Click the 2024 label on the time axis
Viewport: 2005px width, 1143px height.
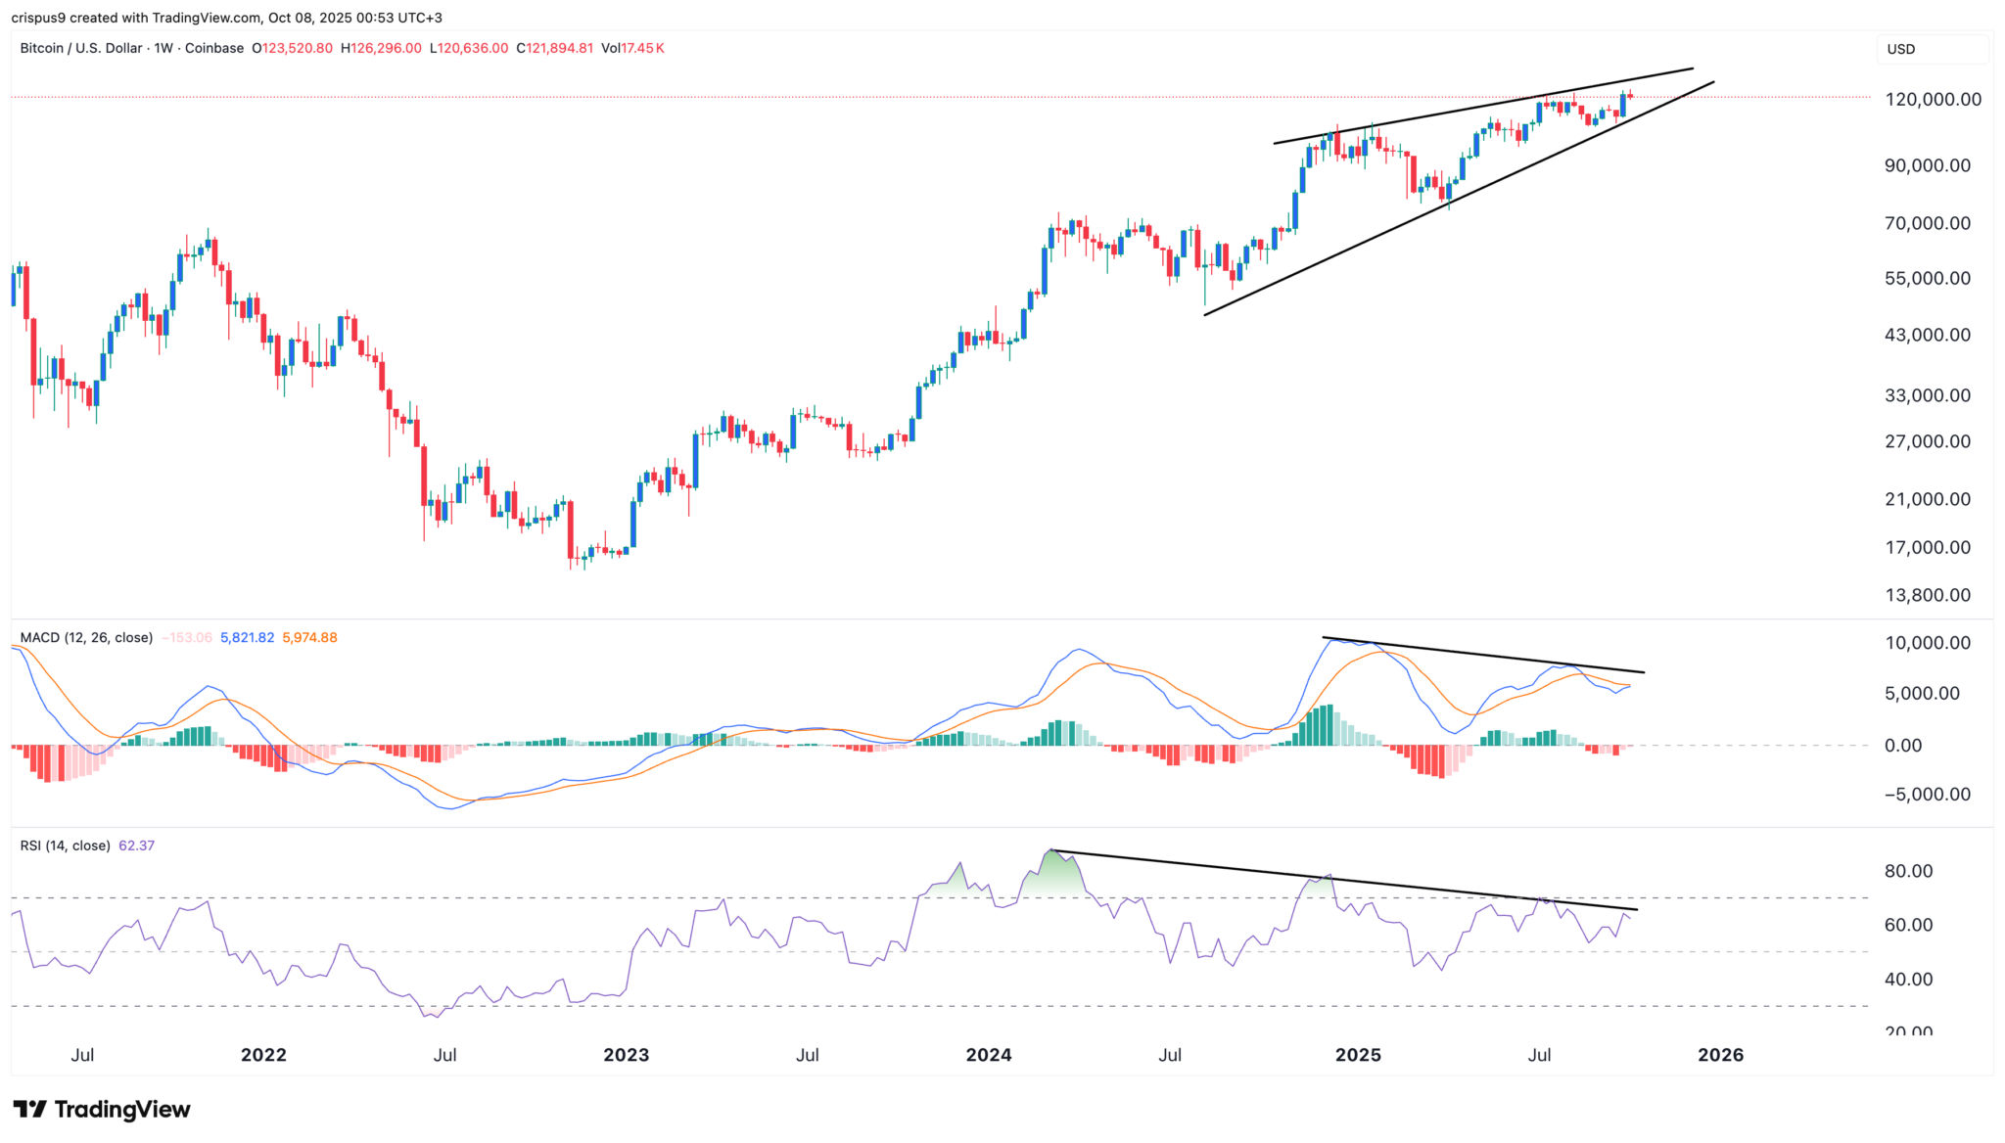(x=988, y=1055)
